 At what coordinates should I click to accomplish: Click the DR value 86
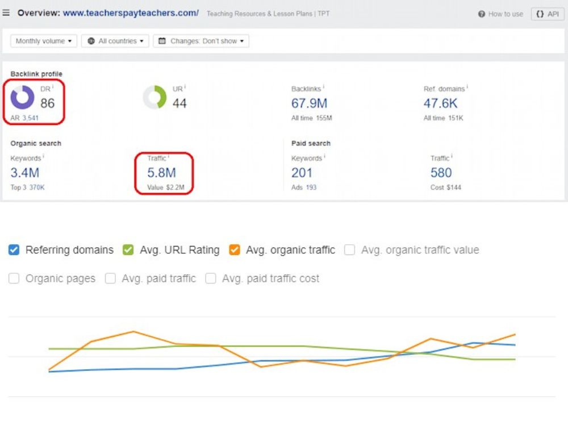click(48, 103)
